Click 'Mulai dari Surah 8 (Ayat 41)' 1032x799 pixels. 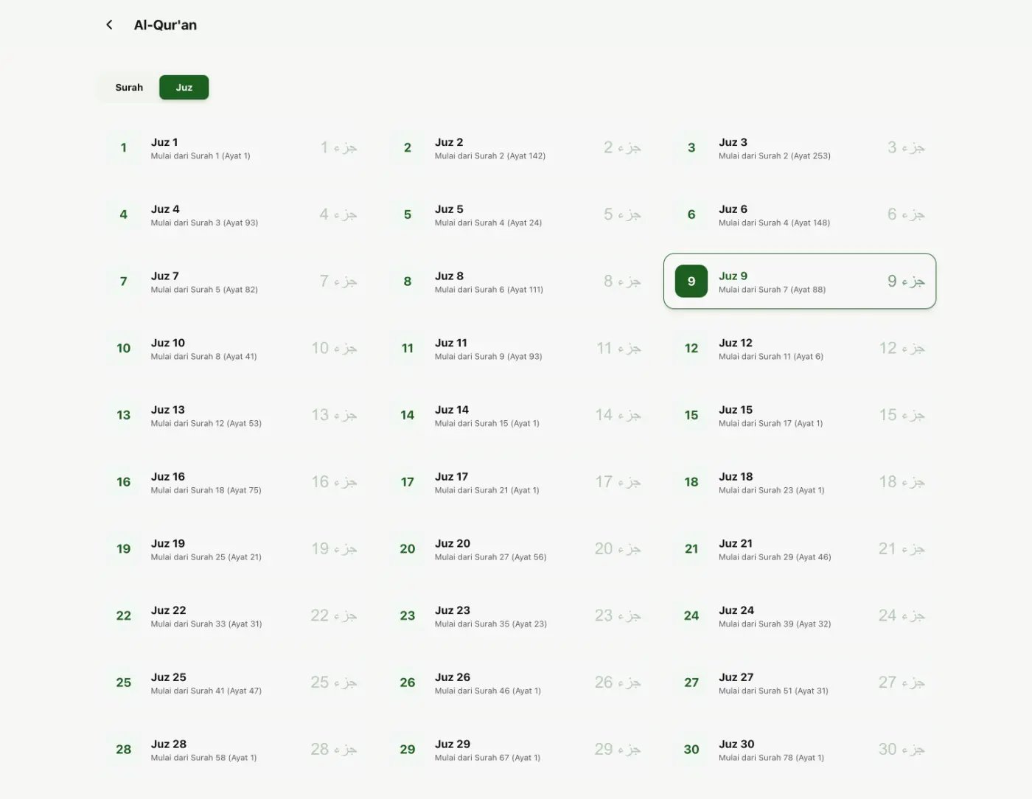click(204, 357)
